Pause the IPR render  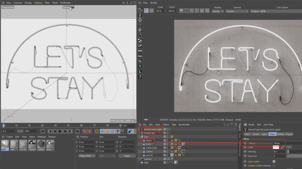pos(151,11)
